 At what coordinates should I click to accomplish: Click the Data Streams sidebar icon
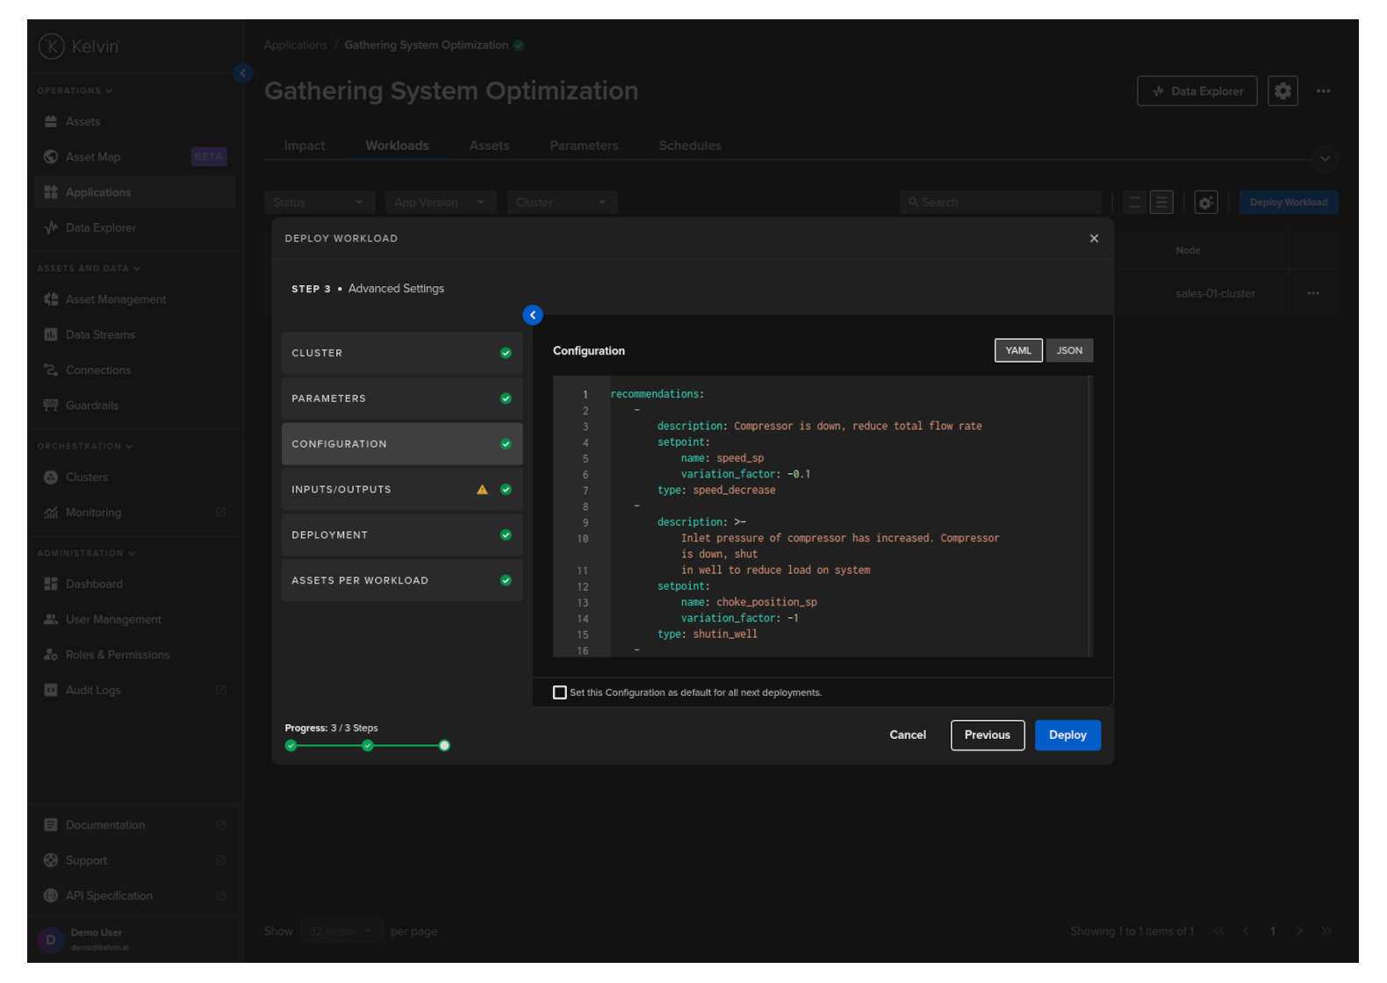(51, 335)
